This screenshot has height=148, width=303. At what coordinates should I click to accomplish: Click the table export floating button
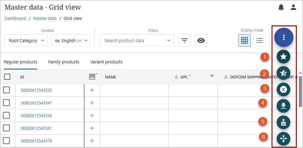[x=283, y=122]
